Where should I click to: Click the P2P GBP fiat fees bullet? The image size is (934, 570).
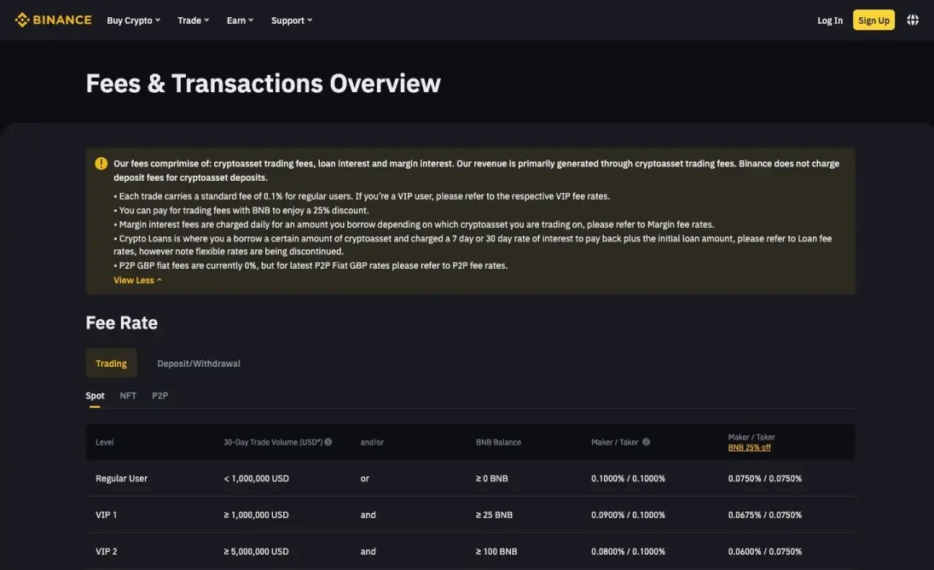tap(310, 265)
